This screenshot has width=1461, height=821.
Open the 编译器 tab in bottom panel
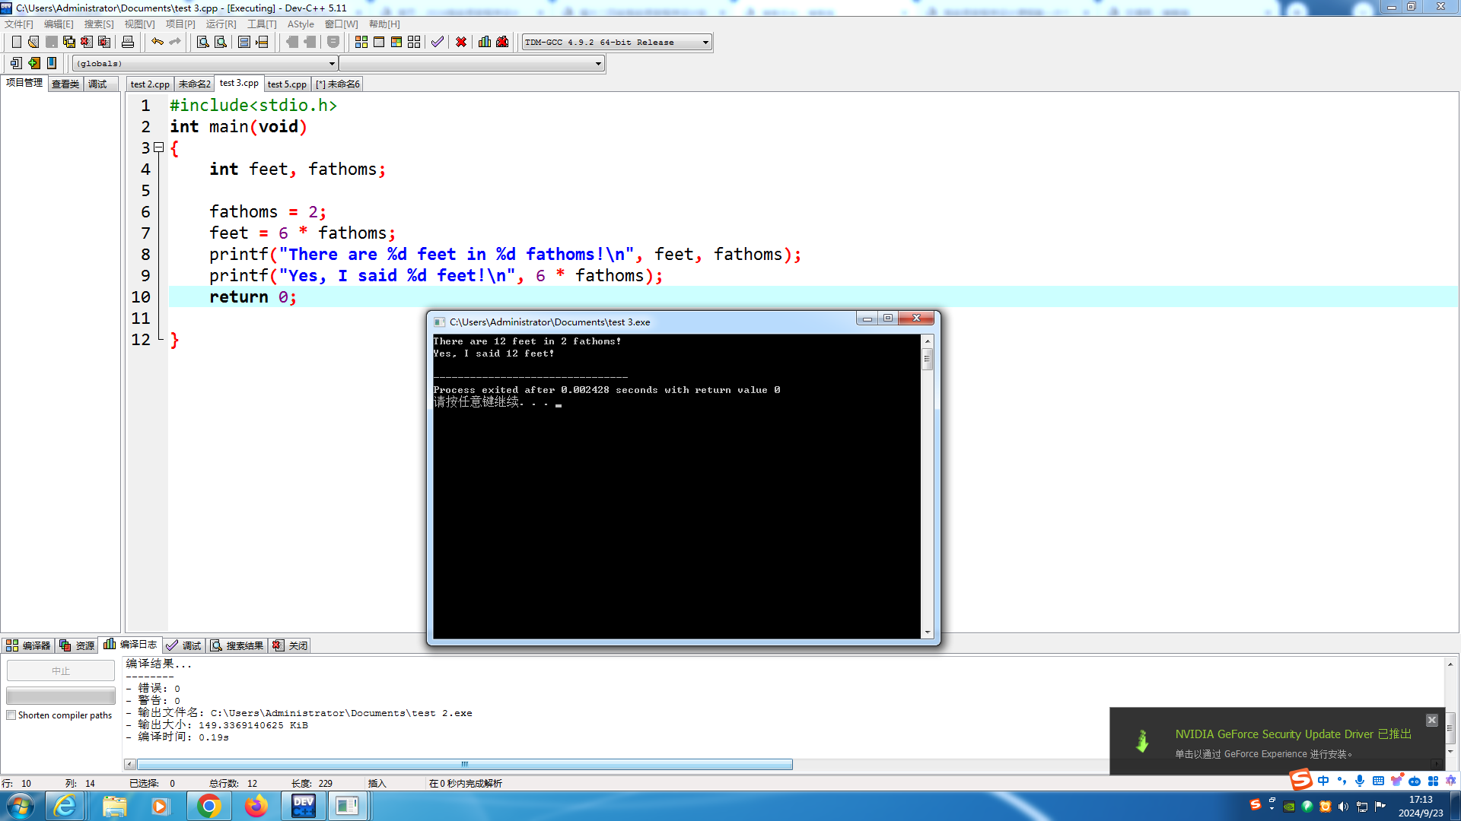[28, 645]
